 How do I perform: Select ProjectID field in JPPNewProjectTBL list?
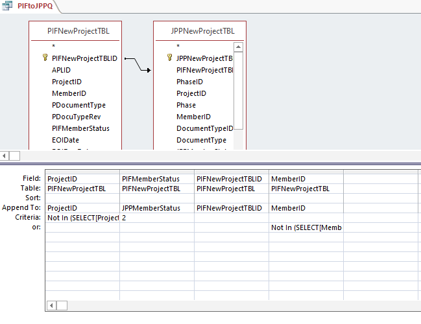click(x=191, y=93)
